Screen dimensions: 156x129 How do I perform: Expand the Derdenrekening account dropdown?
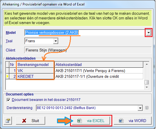[140, 108]
